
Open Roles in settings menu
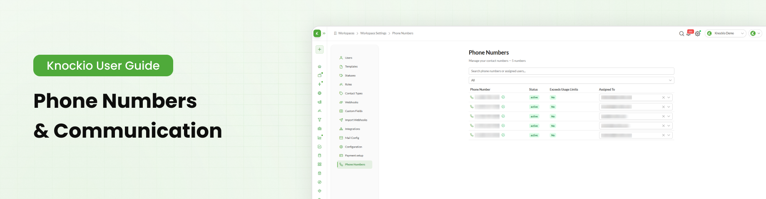(x=355, y=84)
